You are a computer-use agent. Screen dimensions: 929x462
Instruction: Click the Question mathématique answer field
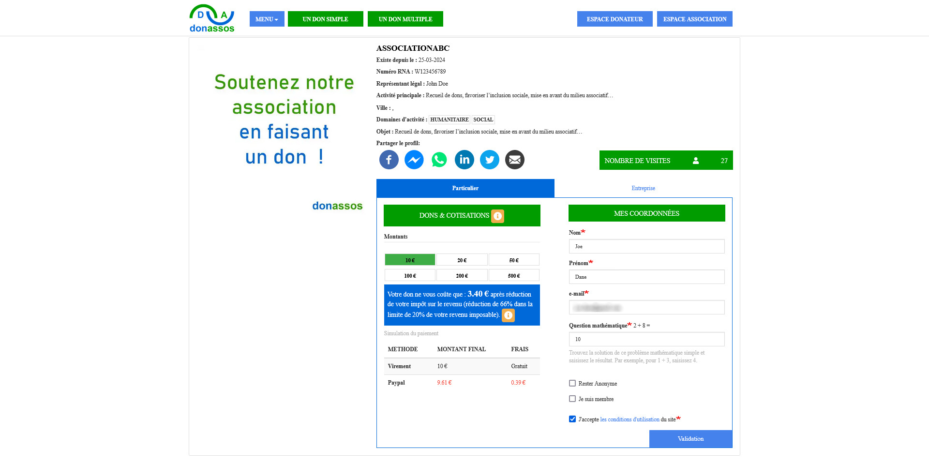tap(646, 339)
